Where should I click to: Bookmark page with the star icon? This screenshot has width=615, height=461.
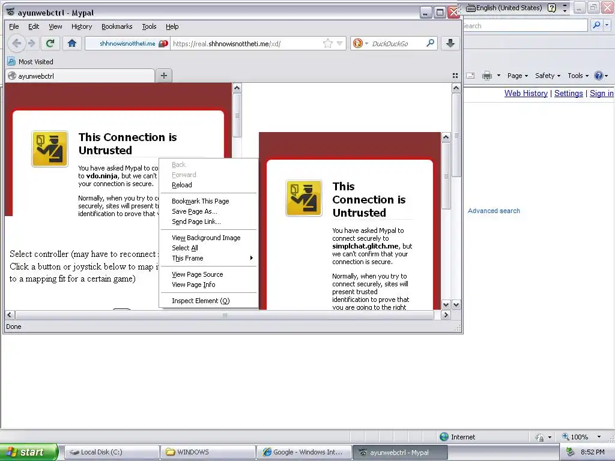coord(327,43)
